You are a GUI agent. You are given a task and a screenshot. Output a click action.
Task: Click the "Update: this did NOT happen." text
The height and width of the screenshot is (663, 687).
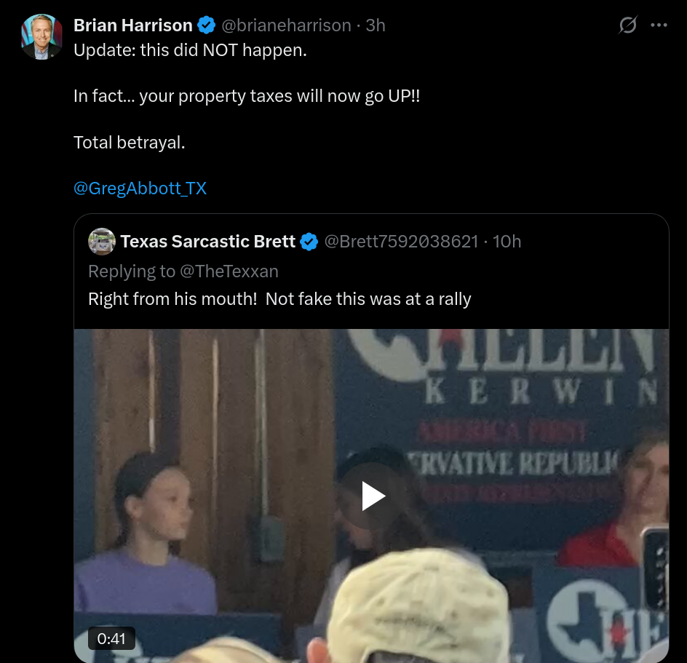pyautogui.click(x=190, y=52)
